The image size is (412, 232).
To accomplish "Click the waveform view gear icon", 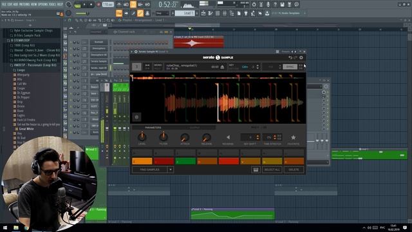I will 136,117.
